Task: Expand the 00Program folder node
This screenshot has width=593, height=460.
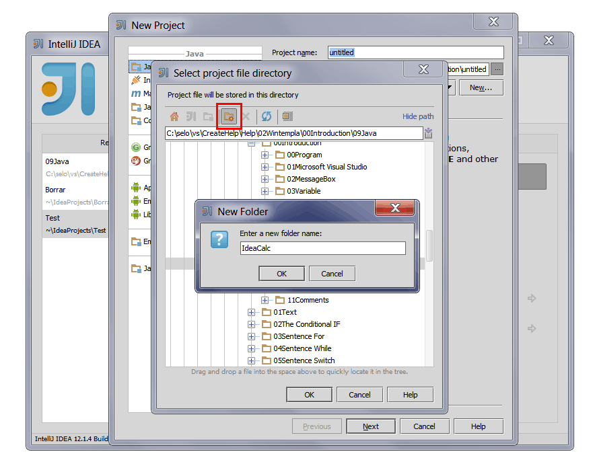Action: tap(265, 155)
